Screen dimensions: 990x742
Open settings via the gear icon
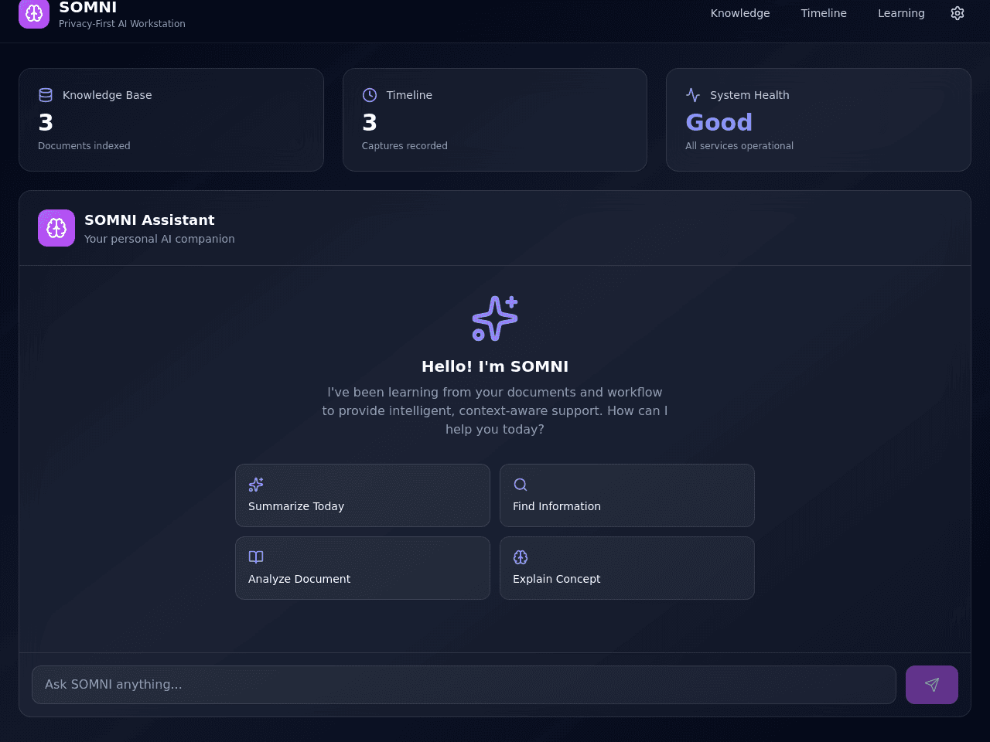[x=958, y=13]
